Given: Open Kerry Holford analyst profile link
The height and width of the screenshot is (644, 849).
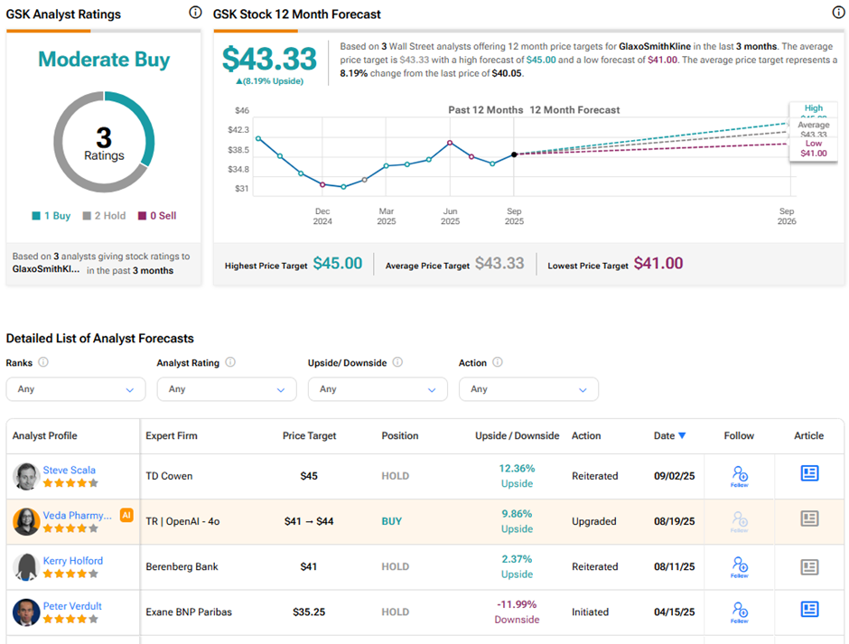Looking at the screenshot, I should coord(73,561).
